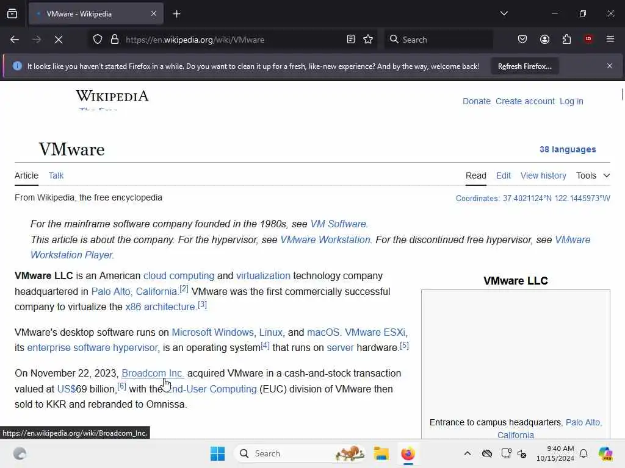The height and width of the screenshot is (468, 625).
Task: Open a new tab with plus button
Action: tap(176, 14)
